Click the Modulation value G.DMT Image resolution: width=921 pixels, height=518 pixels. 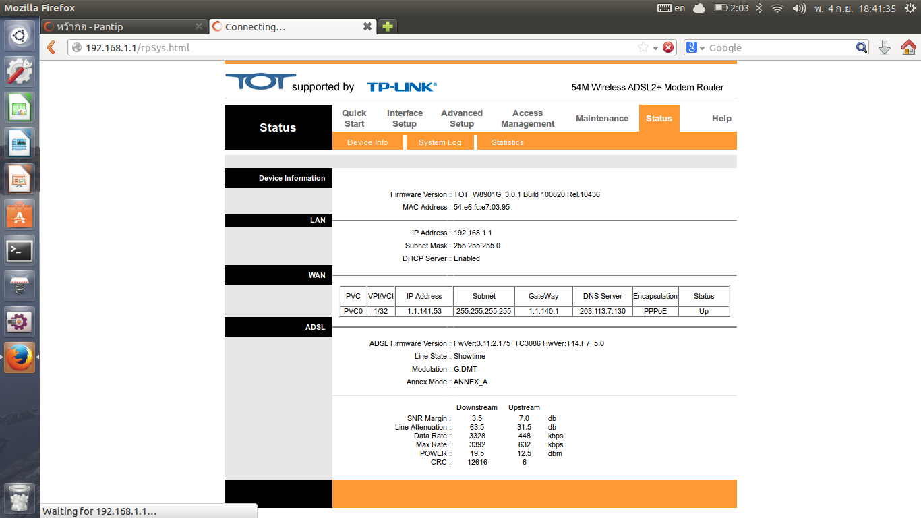coord(465,369)
